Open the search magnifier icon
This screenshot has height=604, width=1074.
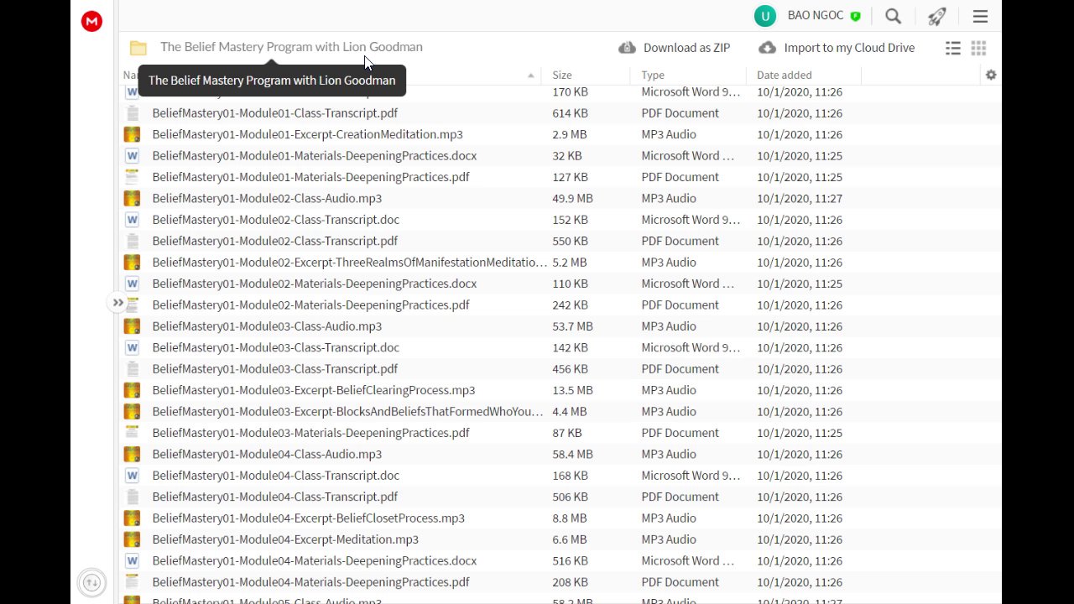894,16
